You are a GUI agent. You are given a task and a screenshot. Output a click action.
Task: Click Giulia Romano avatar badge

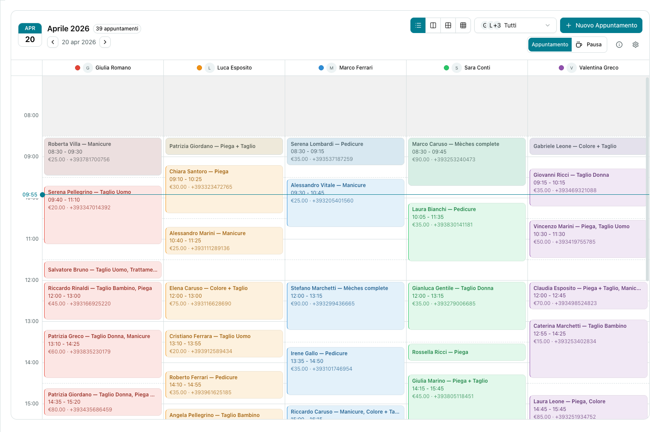point(88,68)
